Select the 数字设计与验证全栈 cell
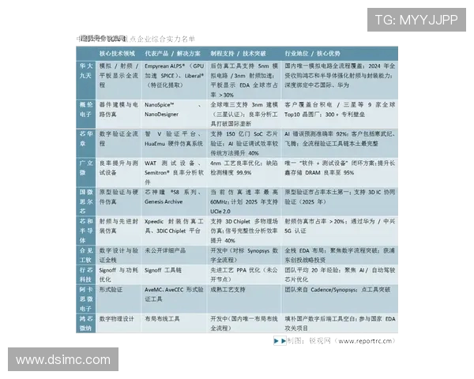 coord(118,255)
